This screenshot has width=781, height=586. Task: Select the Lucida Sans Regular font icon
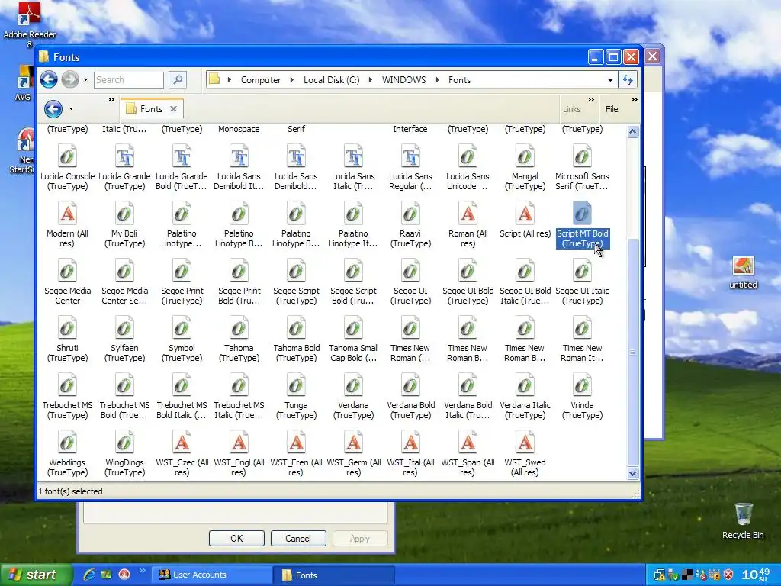[x=410, y=156]
